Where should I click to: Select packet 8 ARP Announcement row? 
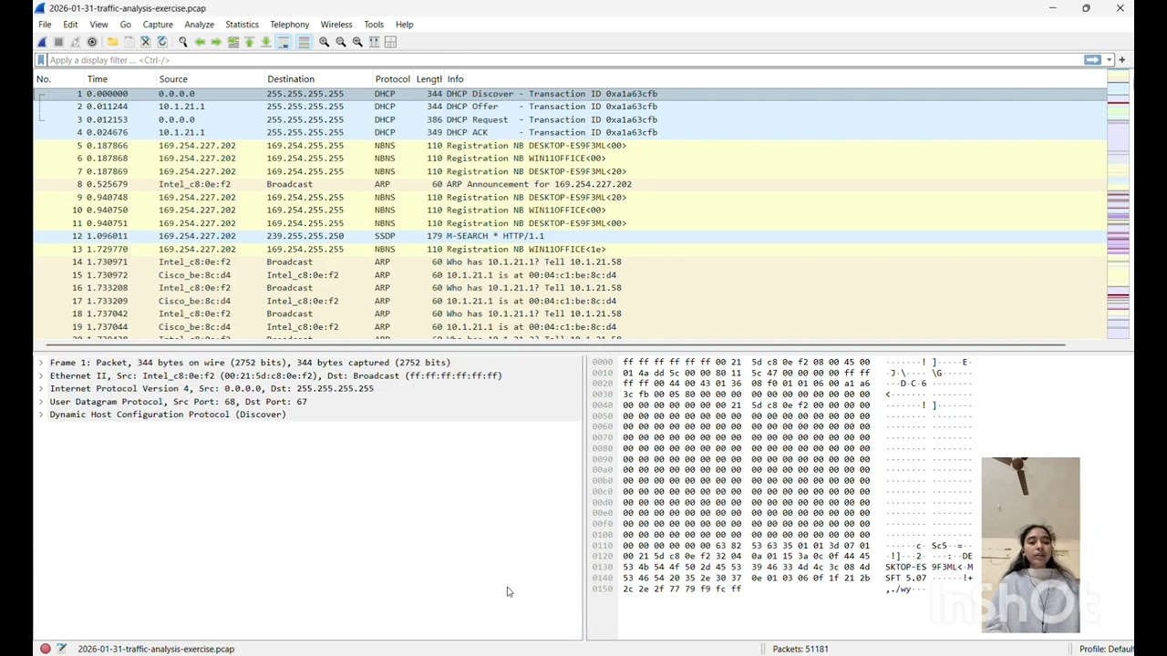(x=570, y=184)
